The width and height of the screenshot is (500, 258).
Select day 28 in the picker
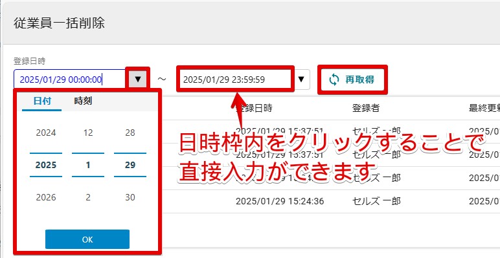coord(130,133)
